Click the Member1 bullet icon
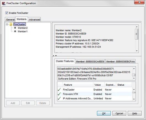 (15, 31)
